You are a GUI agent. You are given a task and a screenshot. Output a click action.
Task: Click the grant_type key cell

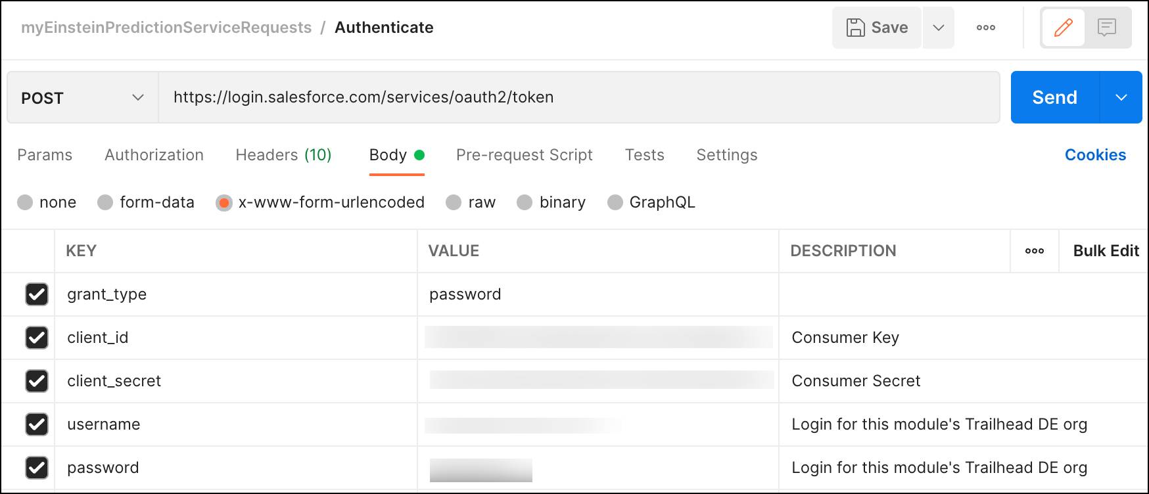click(236, 294)
